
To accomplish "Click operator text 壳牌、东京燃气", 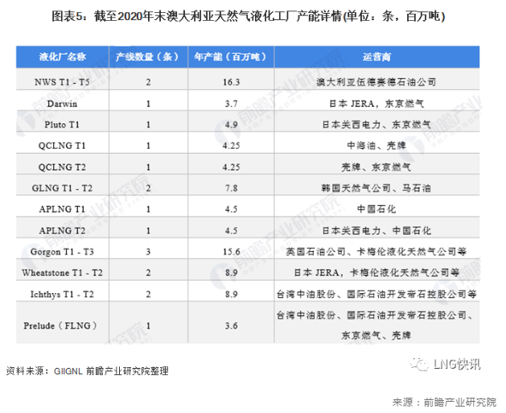I will tap(376, 167).
